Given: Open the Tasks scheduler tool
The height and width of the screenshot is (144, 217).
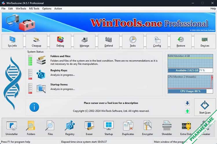Looking at the screenshot, I should 133,41.
